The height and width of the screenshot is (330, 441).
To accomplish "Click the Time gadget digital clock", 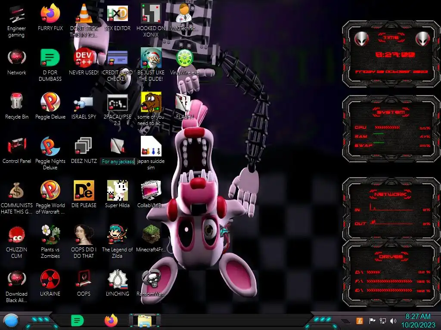I will pos(395,55).
